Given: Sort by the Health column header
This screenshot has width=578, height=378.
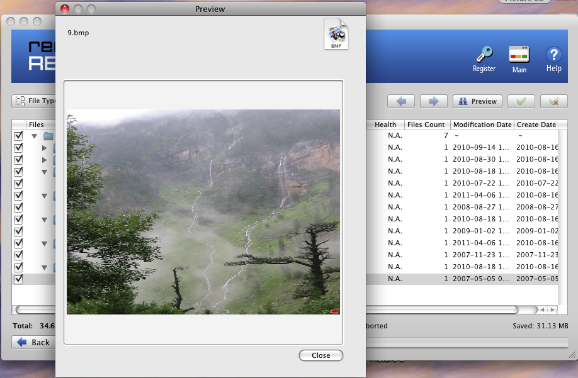Looking at the screenshot, I should pyautogui.click(x=385, y=125).
